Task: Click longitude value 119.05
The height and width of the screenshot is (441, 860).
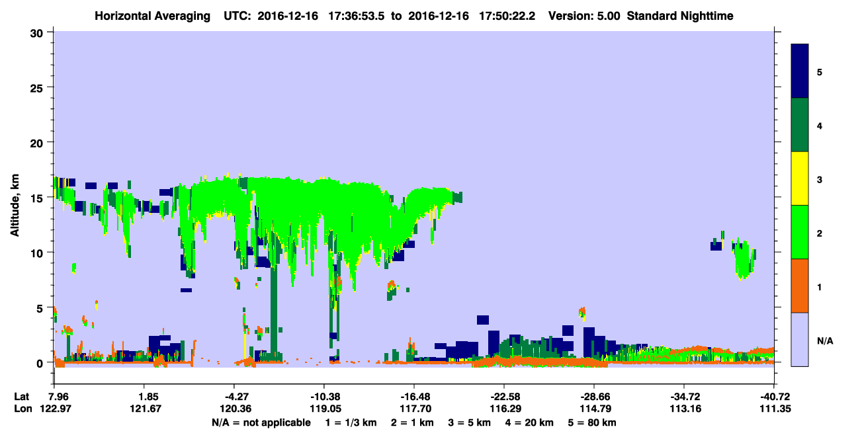Action: pos(324,409)
